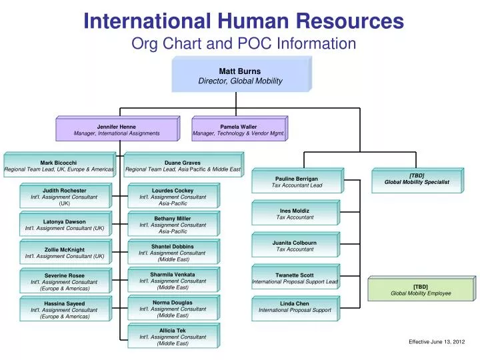Select the Lourdes Cockey Asia-Pacific box
Image resolution: width=480 pixels, height=360 pixels.
(174, 196)
